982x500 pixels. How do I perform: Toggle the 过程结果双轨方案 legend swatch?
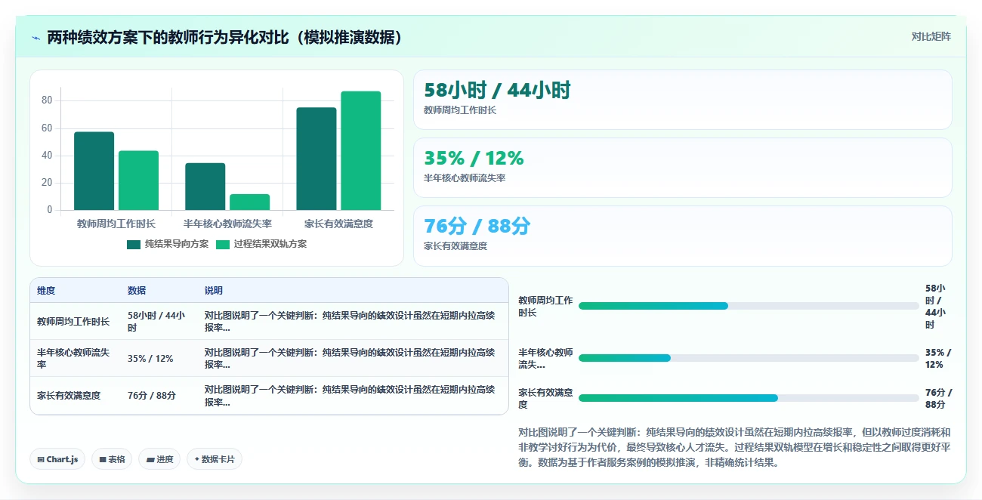pos(223,244)
